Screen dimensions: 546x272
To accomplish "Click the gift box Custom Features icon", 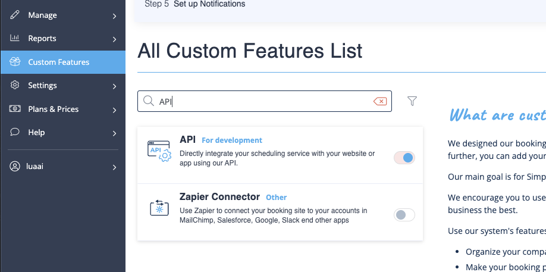I will (15, 62).
